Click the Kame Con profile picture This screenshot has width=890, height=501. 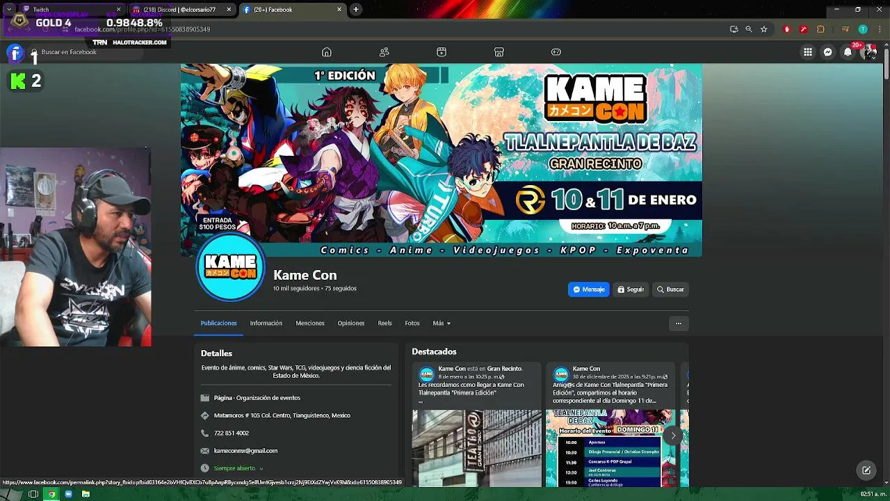tap(230, 267)
